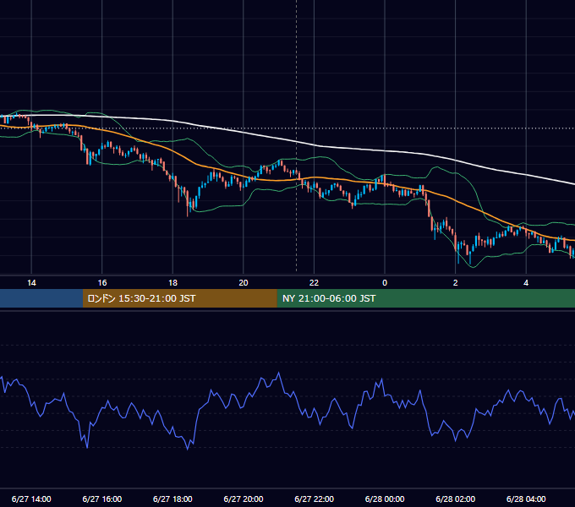Click the '6/27 16:00' date label
This screenshot has width=575, height=507.
pos(102,499)
